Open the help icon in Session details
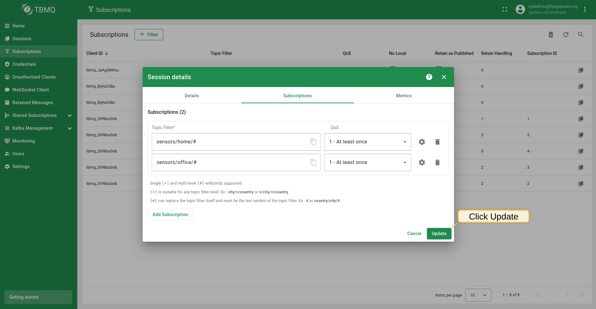Viewport: 596px width, 309px height. (x=429, y=77)
